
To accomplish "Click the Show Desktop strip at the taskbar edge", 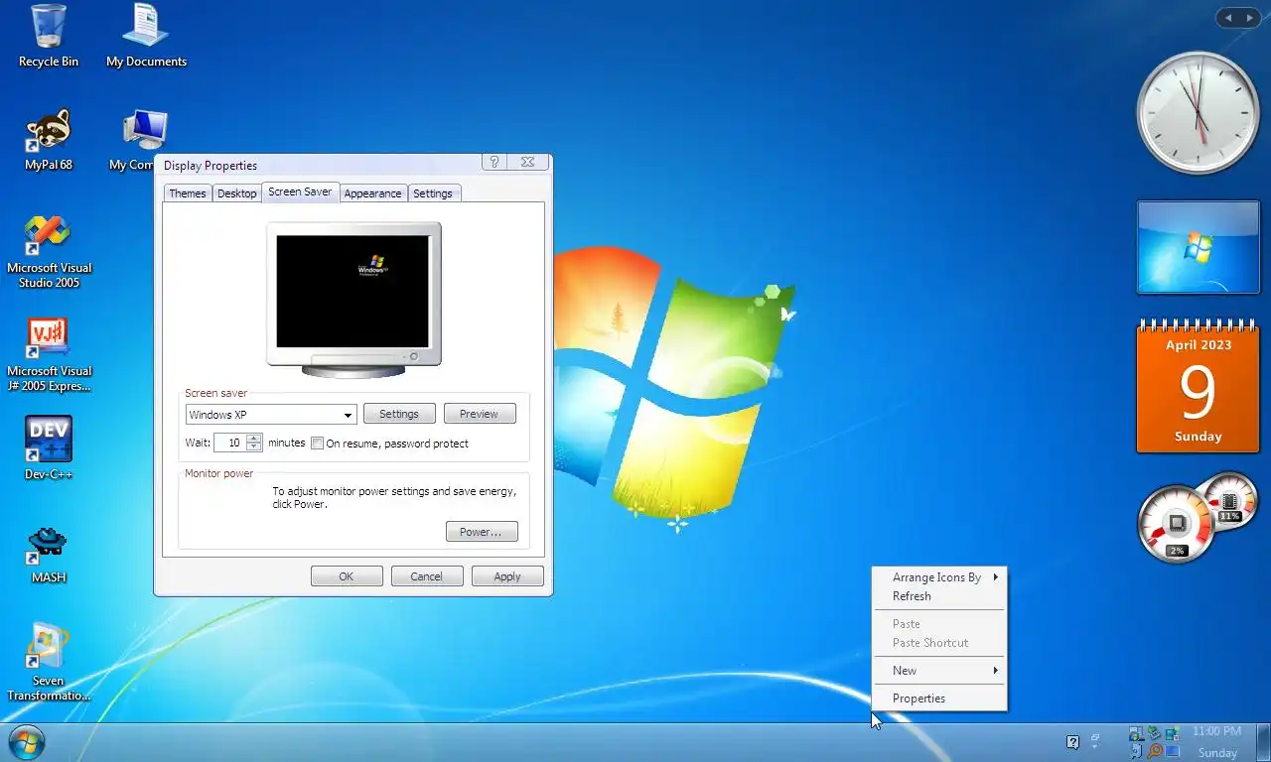I will [x=1263, y=742].
